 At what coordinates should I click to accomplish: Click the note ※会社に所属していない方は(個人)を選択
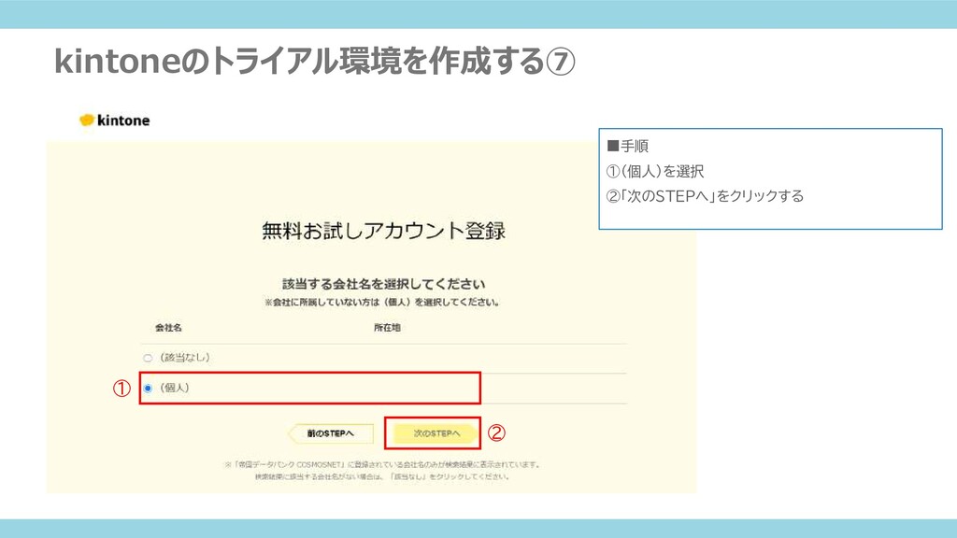[382, 302]
